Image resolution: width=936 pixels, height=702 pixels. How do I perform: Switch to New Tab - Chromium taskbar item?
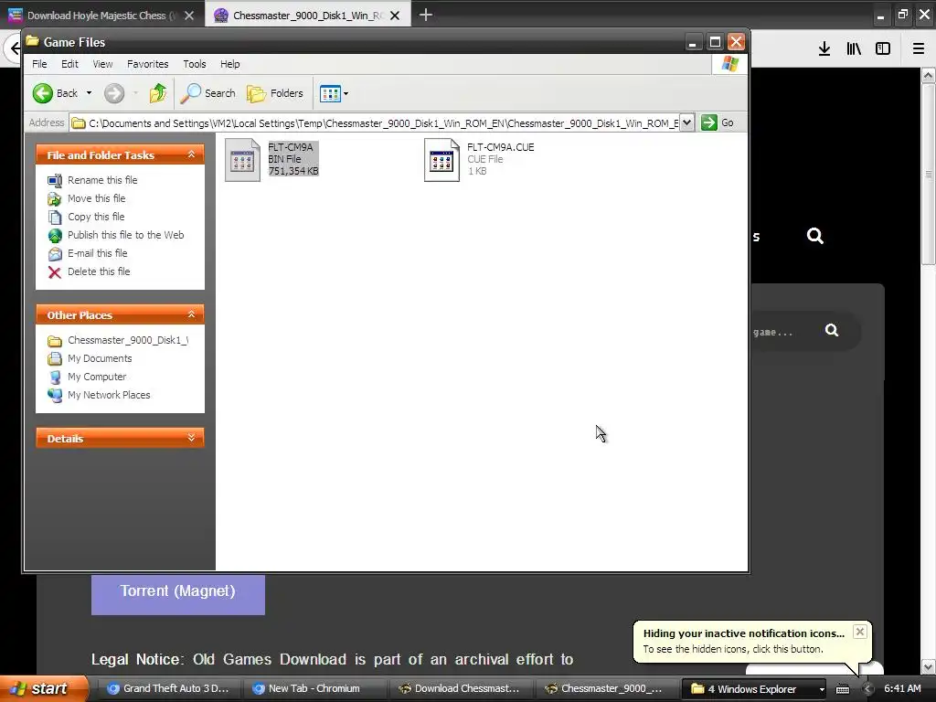coord(314,689)
